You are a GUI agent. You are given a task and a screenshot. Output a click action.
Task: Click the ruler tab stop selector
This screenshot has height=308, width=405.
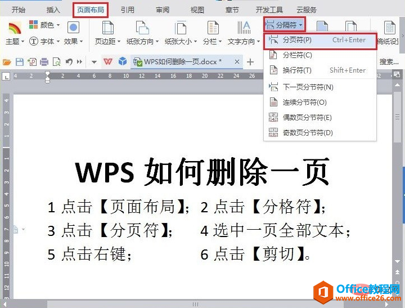pyautogui.click(x=6, y=76)
